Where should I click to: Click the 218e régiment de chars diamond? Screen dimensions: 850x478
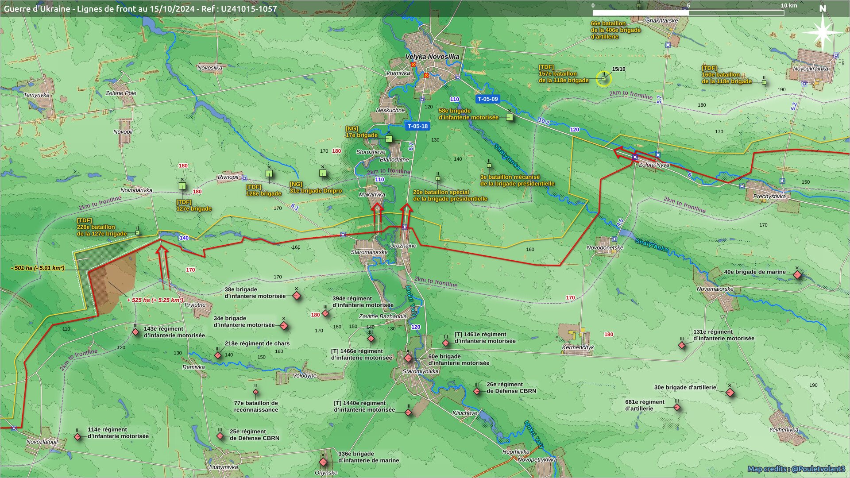(218, 355)
